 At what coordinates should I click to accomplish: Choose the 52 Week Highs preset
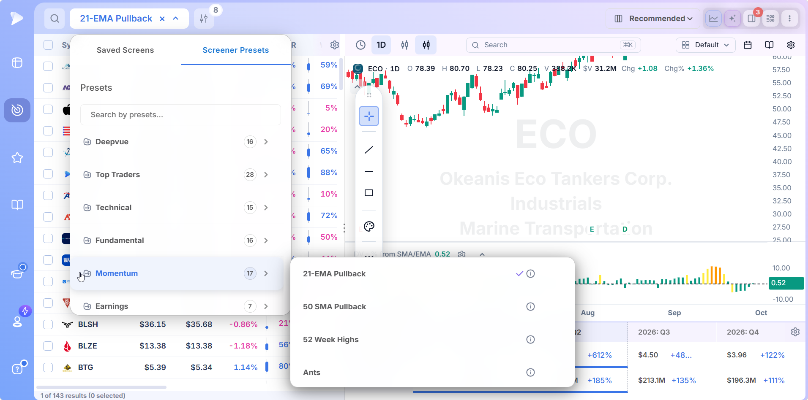click(432, 340)
